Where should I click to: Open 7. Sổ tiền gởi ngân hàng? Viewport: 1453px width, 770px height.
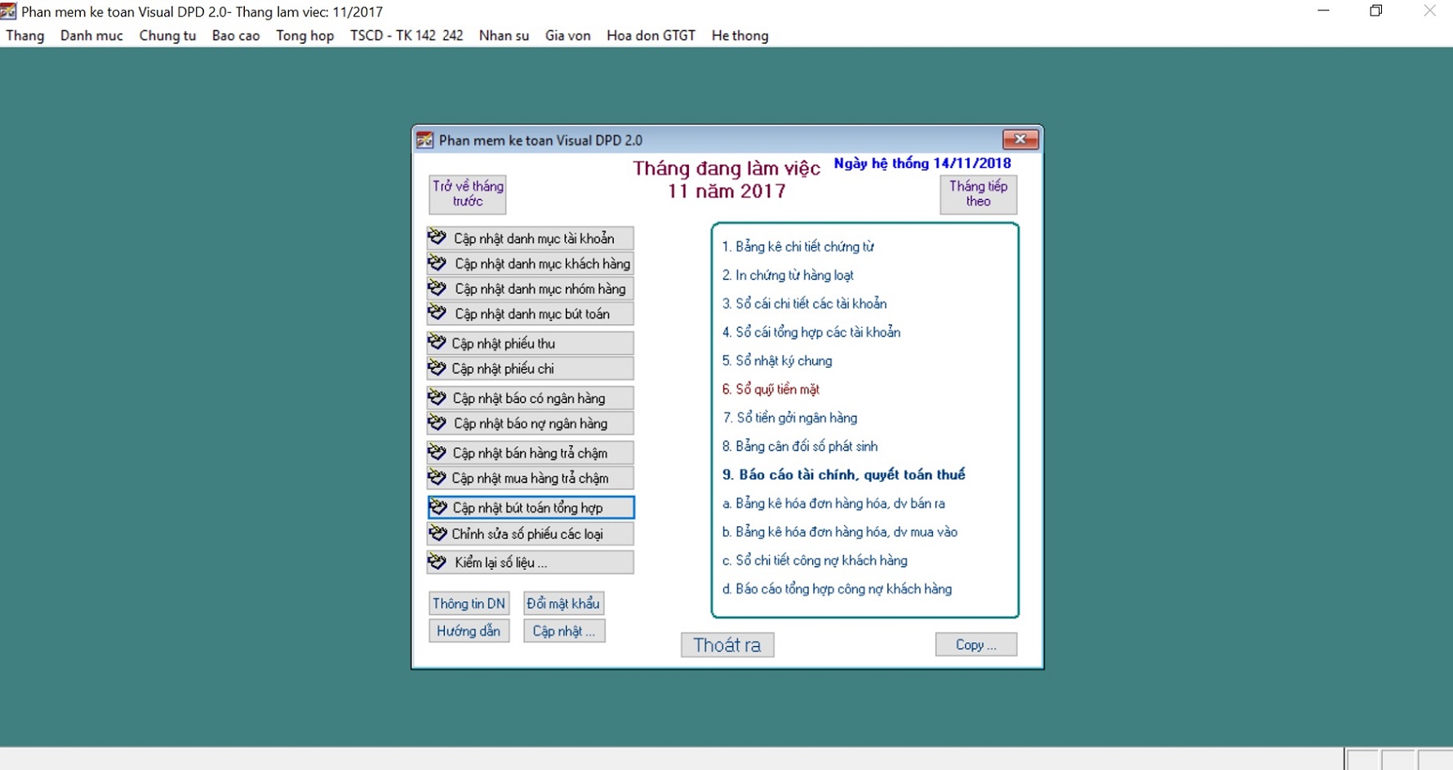[790, 418]
